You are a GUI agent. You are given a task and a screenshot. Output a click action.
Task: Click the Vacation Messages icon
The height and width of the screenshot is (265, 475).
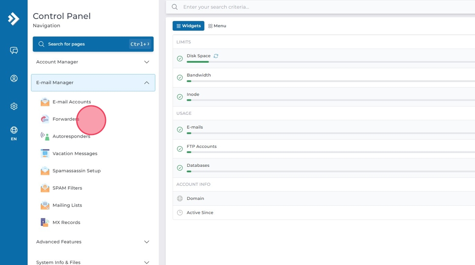(x=45, y=154)
